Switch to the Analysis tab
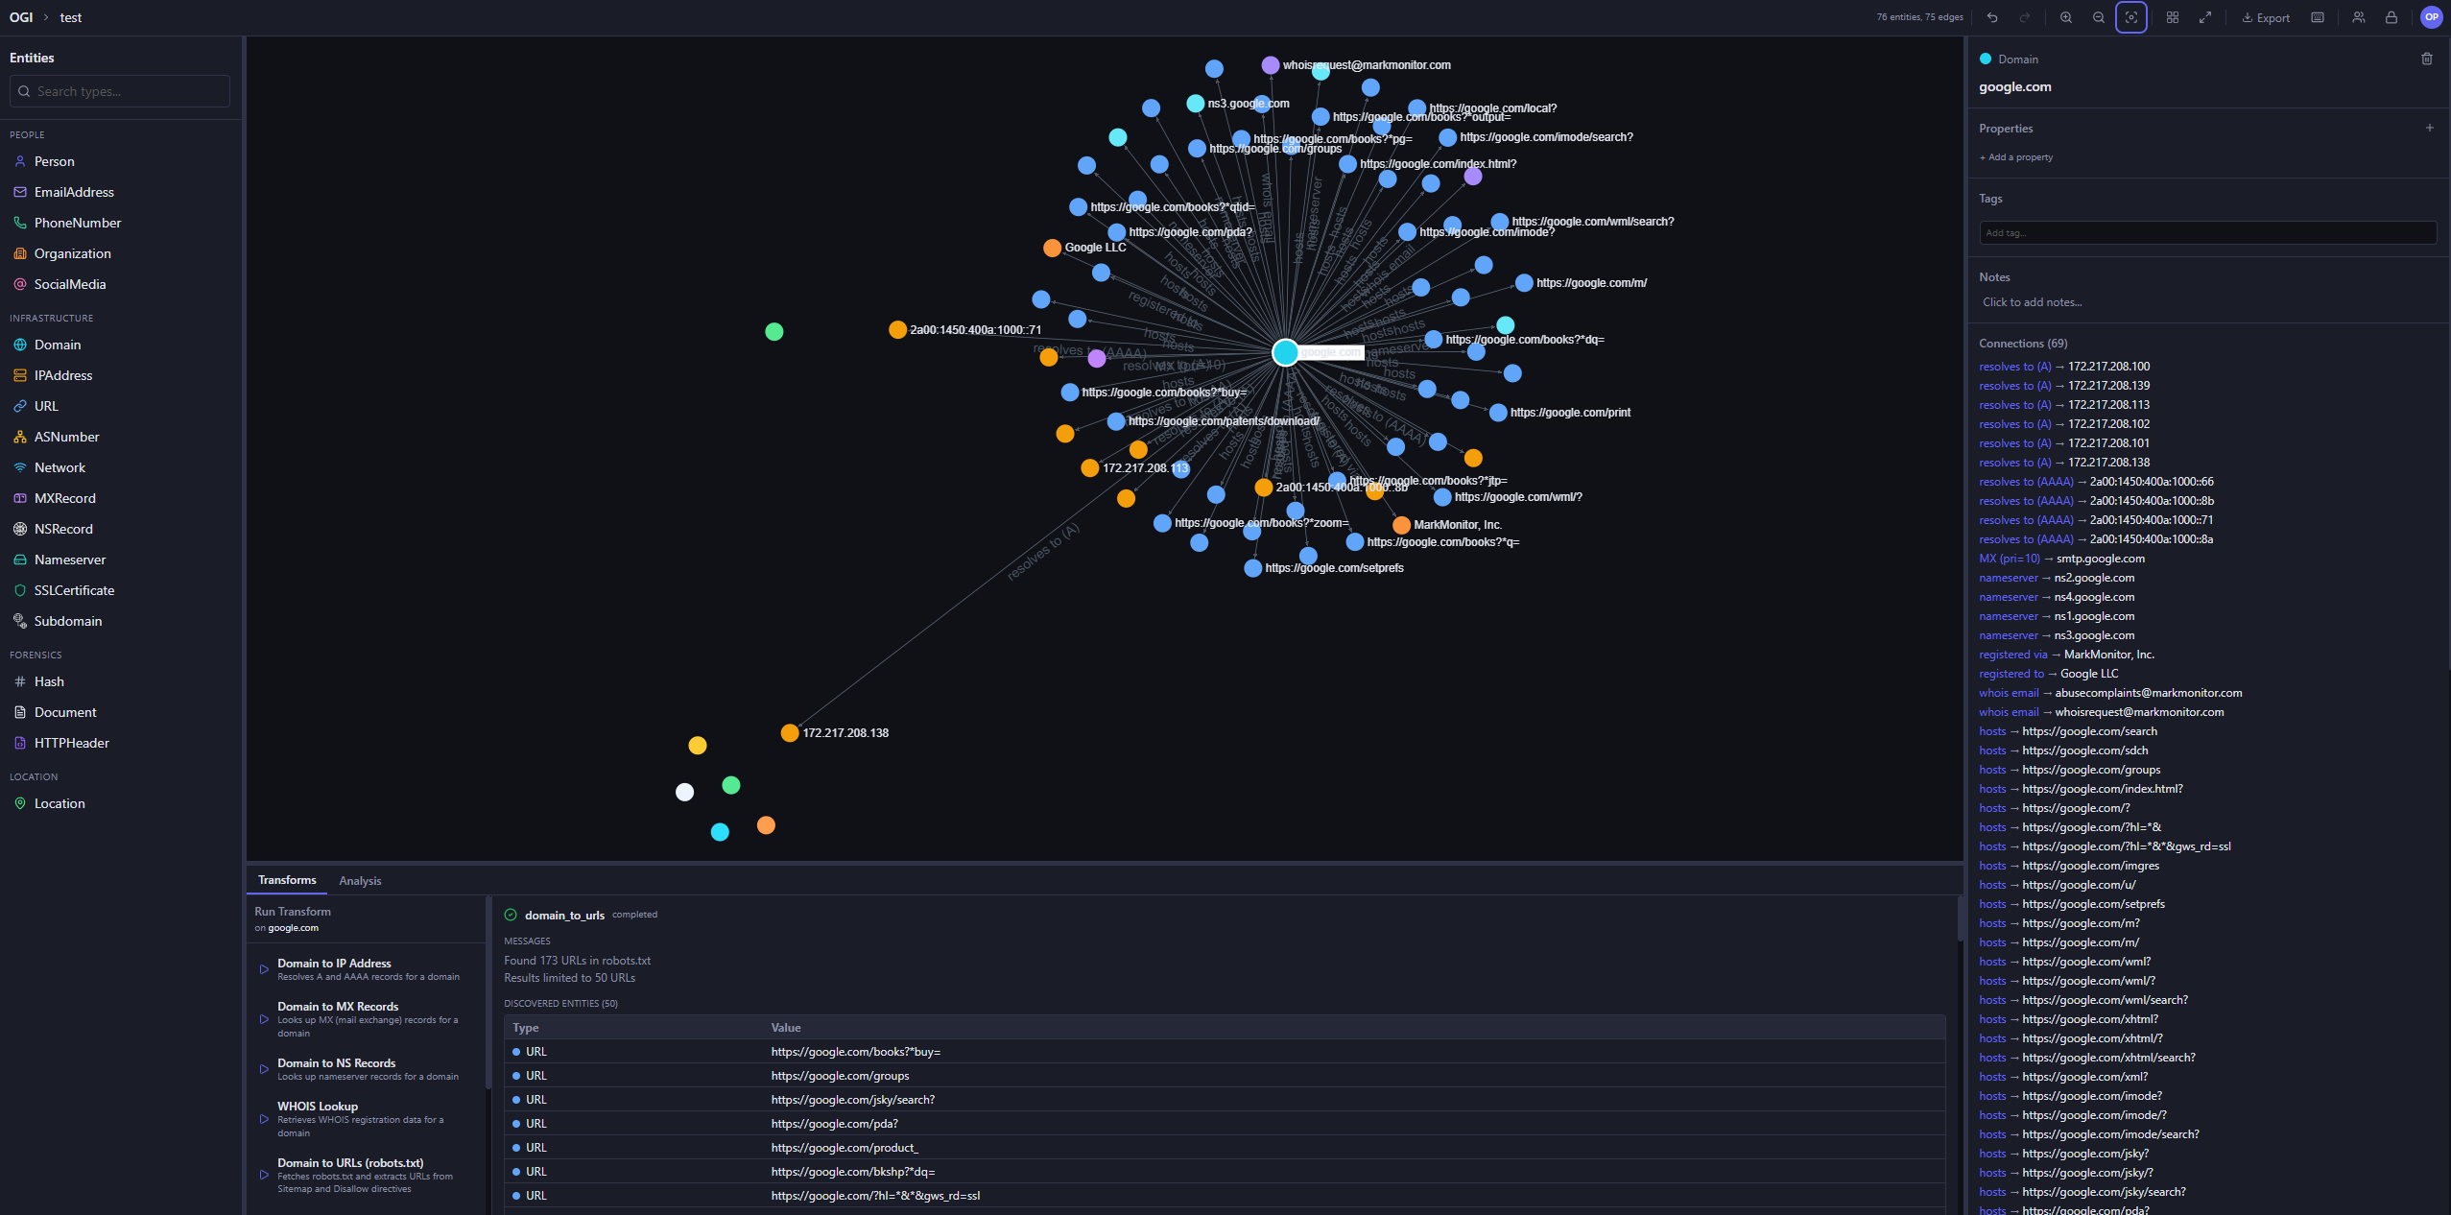 [359, 880]
